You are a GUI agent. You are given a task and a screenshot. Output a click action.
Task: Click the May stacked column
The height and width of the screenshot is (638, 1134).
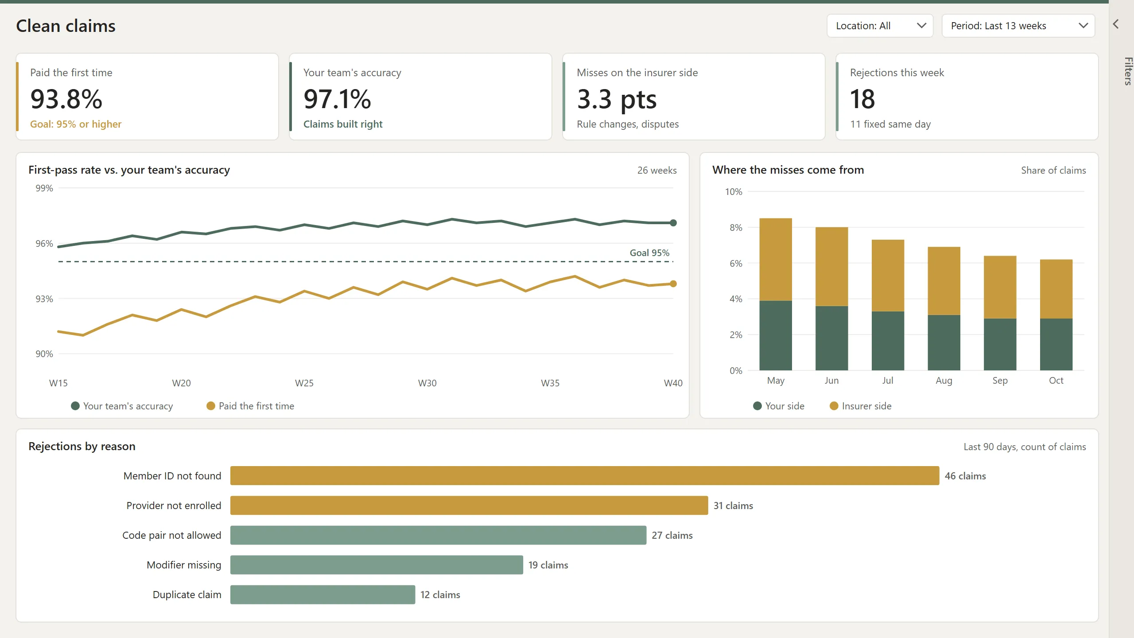776,294
